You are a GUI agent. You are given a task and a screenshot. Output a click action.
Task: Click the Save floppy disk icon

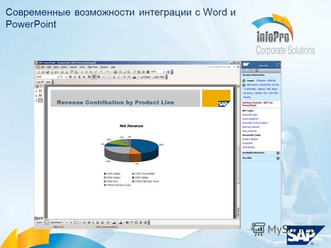tap(47, 72)
